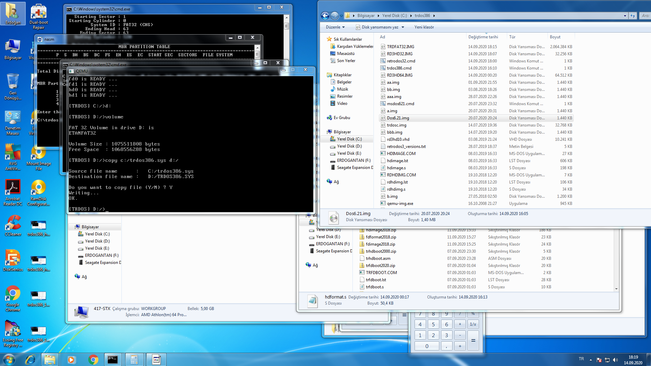Select TRDFAT32.IMG file

coord(400,47)
